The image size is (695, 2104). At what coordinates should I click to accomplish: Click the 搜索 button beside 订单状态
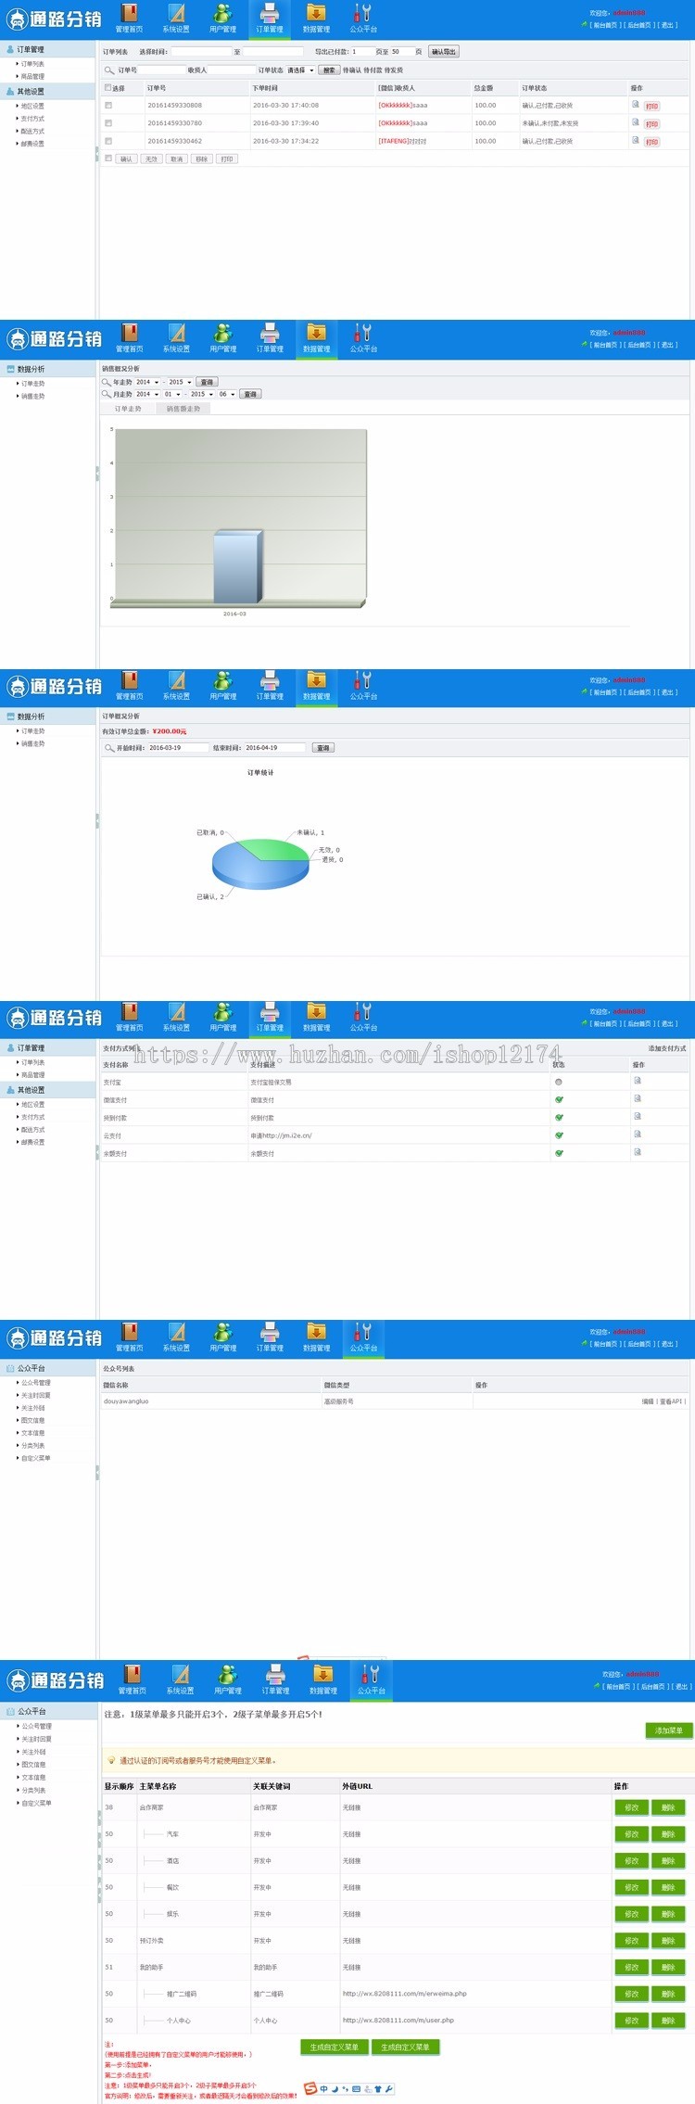pos(329,70)
